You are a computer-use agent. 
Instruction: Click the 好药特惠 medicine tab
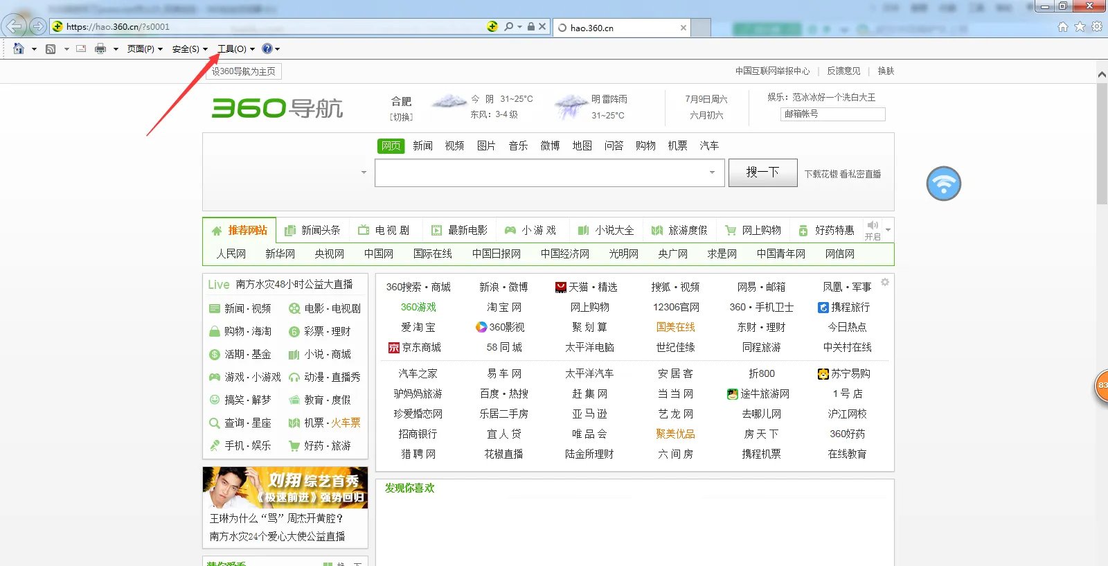point(826,230)
